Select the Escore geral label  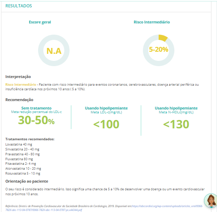40,22
